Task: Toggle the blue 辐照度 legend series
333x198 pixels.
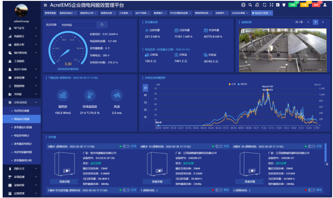Action: tap(242, 84)
